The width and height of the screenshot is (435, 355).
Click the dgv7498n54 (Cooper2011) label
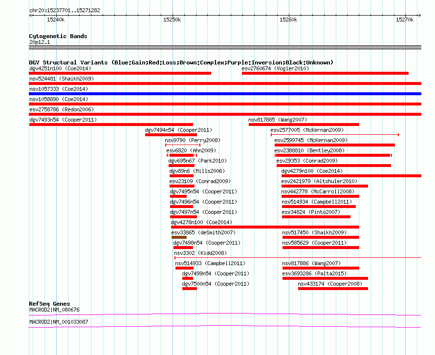click(x=207, y=243)
